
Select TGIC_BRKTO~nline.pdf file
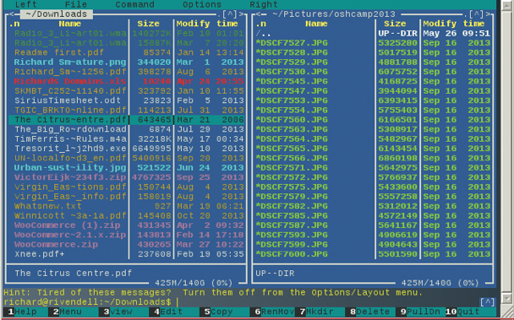coord(127,111)
